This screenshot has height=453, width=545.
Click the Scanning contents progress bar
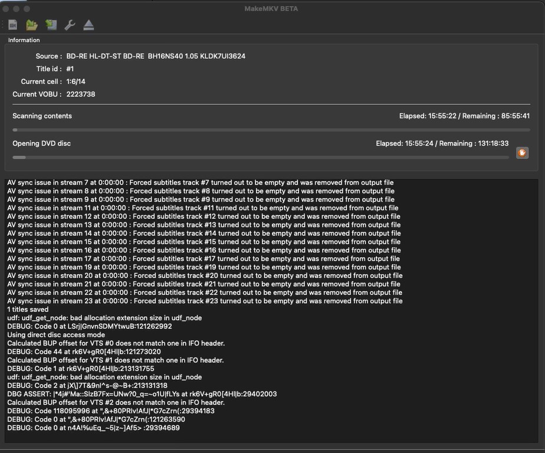pos(271,130)
